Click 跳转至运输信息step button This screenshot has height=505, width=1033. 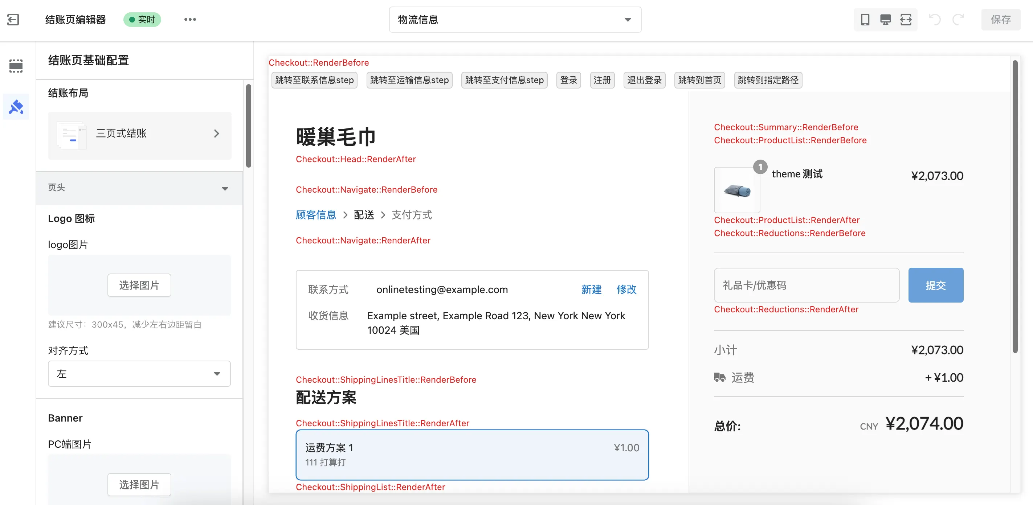point(409,80)
